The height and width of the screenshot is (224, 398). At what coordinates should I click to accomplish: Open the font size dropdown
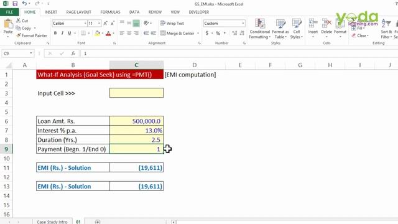click(x=99, y=24)
